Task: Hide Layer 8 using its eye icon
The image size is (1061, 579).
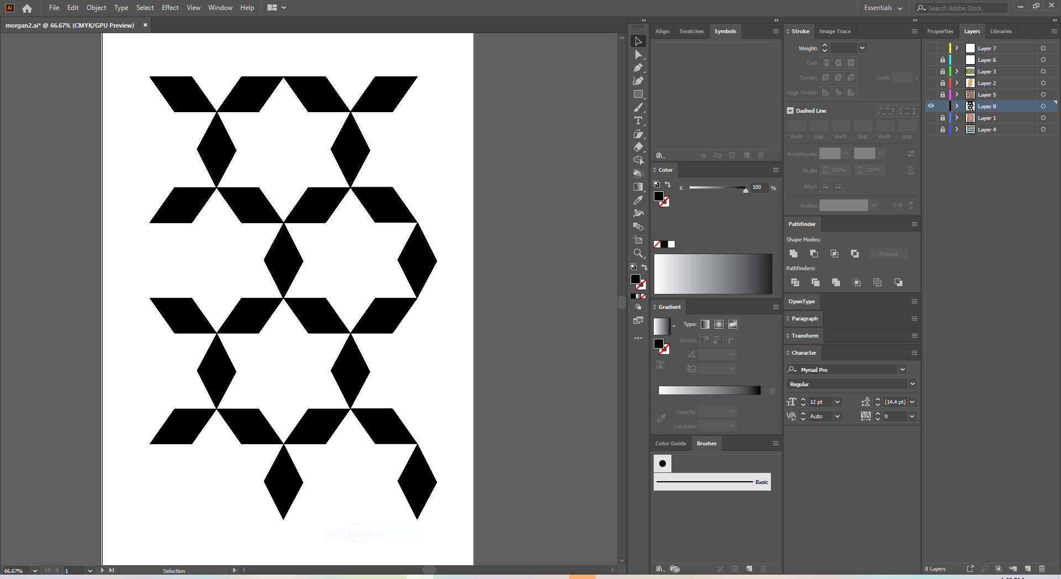Action: 931,106
